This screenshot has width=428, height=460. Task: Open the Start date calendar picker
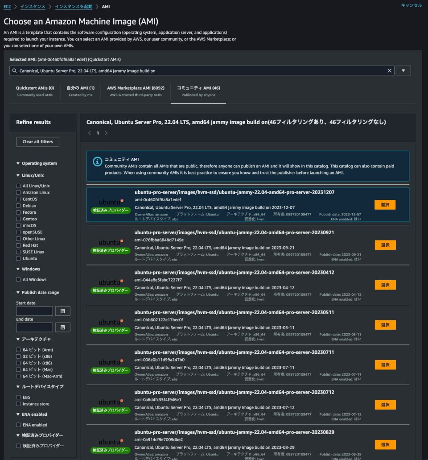tap(62, 311)
